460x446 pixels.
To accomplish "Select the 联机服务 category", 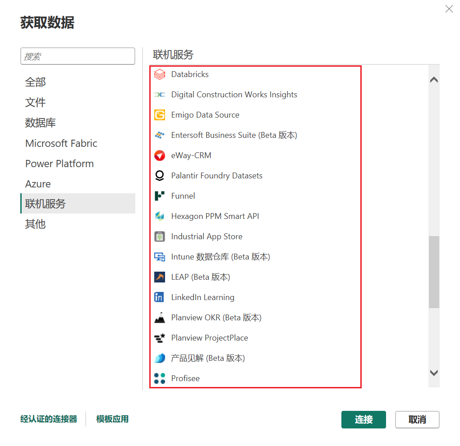I will [78, 203].
